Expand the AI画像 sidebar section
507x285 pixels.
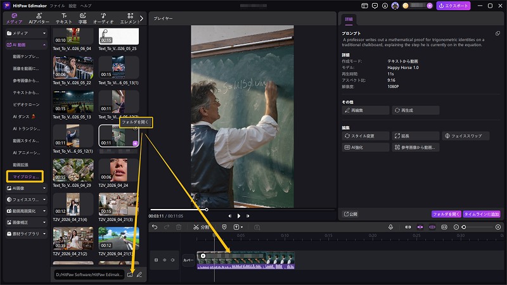(x=27, y=188)
